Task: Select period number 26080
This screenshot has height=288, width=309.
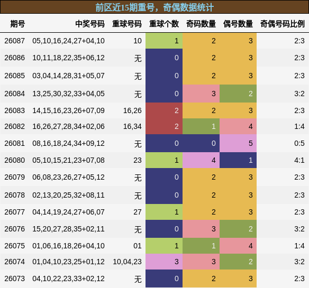Action: tap(15, 160)
